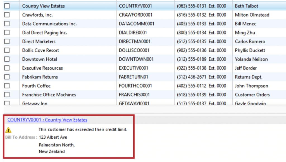Check the checkbox for Fourth Coffee
Screen dimensions: 286x162
click(x=7, y=86)
